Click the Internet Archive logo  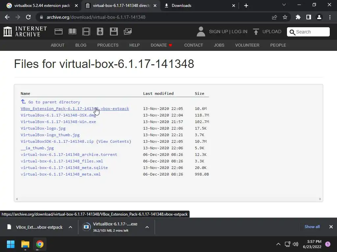click(x=25, y=31)
